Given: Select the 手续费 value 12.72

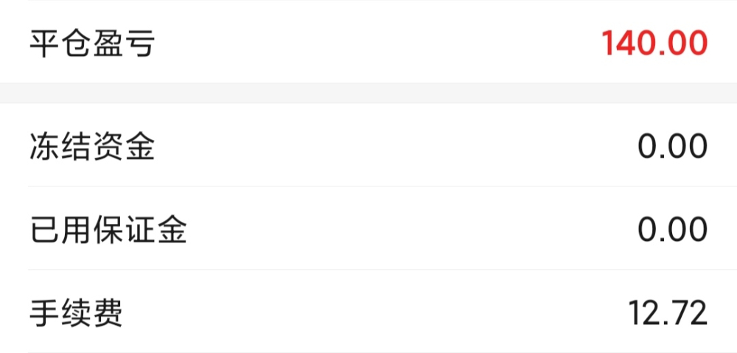Looking at the screenshot, I should pyautogui.click(x=668, y=313).
